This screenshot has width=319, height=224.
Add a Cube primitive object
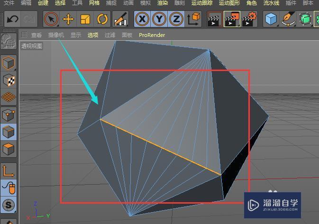(x=271, y=19)
